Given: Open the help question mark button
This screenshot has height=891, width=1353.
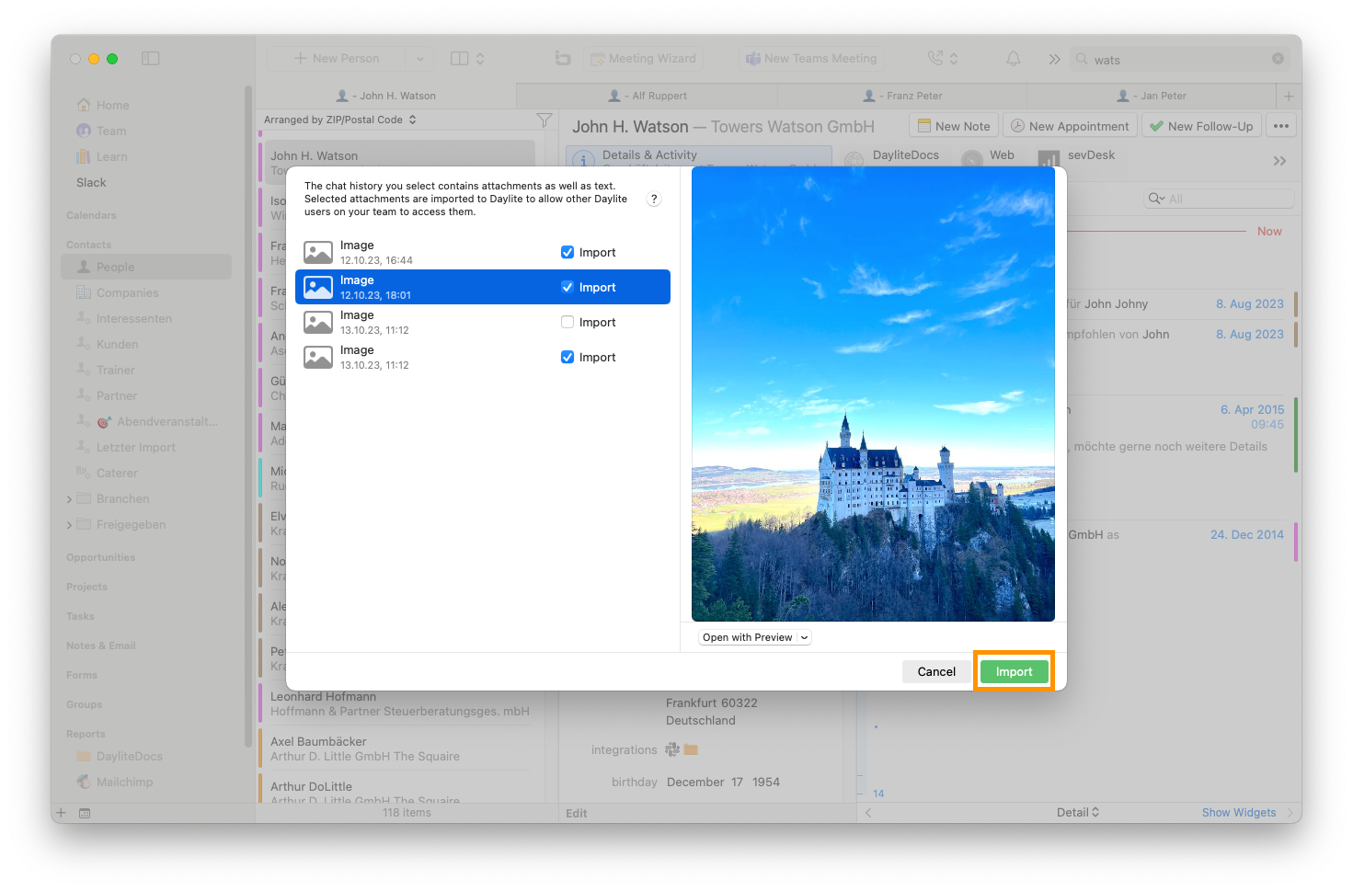Looking at the screenshot, I should [x=654, y=199].
